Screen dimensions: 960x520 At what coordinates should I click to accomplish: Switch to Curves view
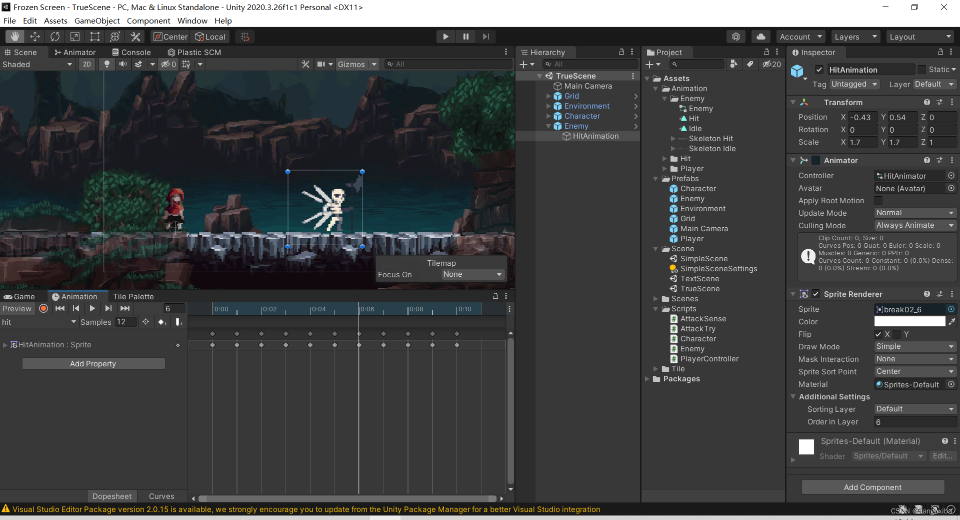(161, 496)
